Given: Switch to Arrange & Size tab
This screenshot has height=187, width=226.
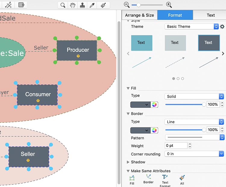Looking at the screenshot, I should pos(140,15).
